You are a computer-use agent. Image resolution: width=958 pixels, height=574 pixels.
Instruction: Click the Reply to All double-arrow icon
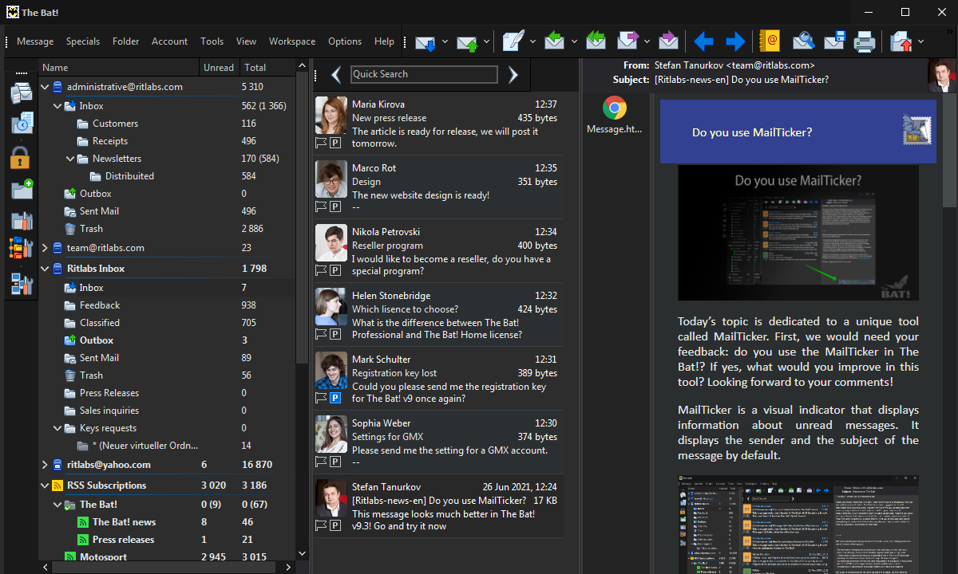click(x=596, y=41)
